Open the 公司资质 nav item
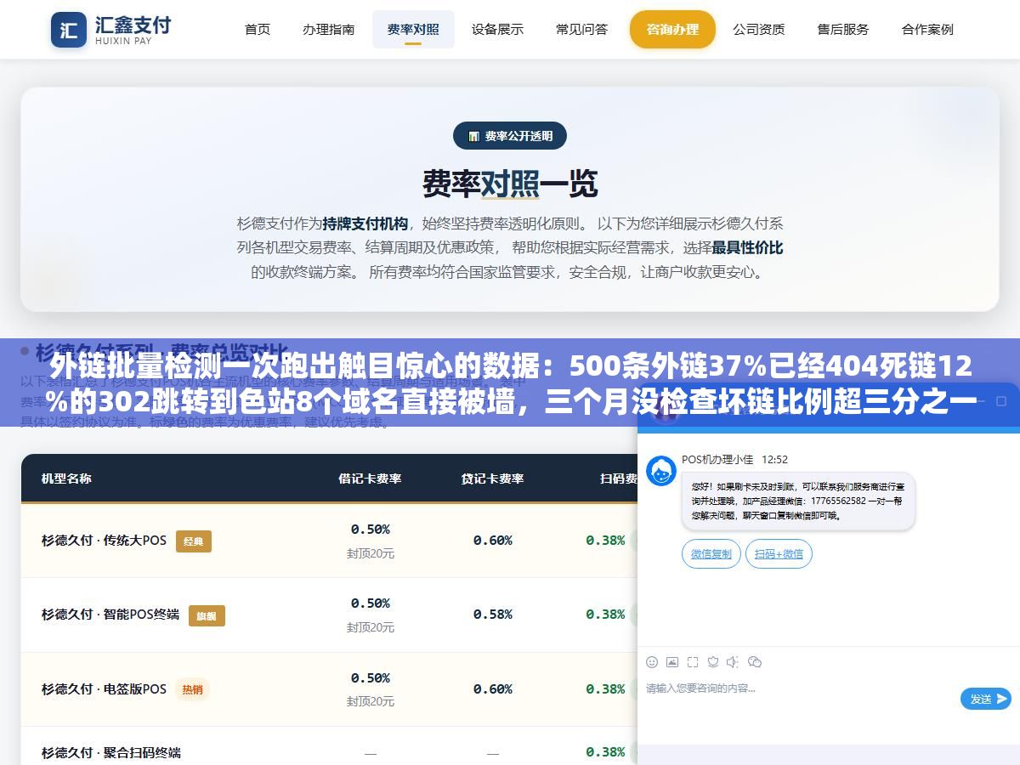This screenshot has width=1020, height=765. click(759, 29)
